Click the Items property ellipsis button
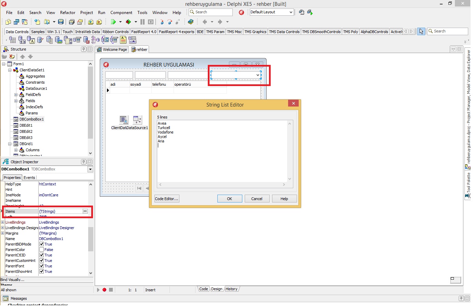 [85, 211]
